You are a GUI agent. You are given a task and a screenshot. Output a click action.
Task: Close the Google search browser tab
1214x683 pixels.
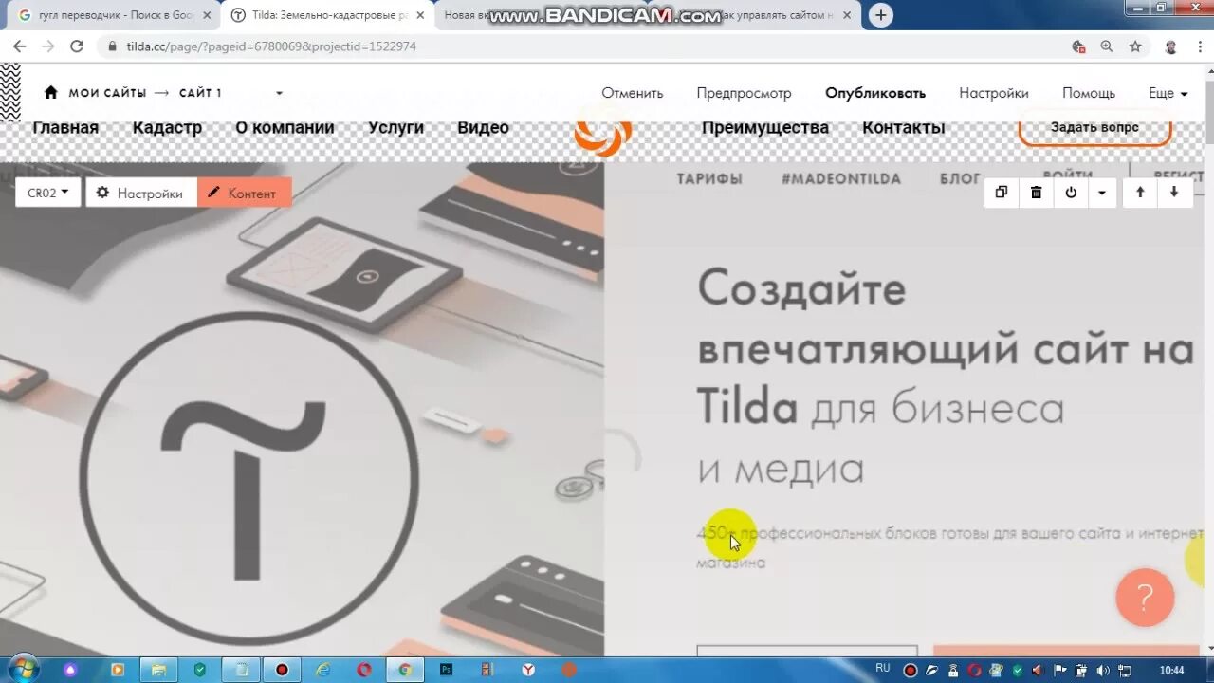click(x=207, y=15)
